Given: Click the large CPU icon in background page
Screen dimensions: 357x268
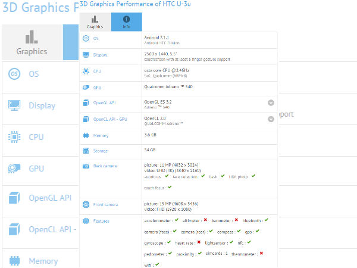Looking at the screenshot, I should point(14,137).
